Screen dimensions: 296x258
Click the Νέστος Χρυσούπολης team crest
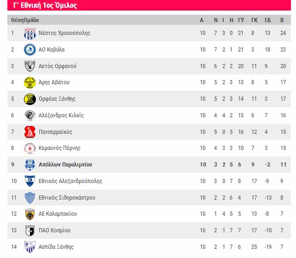tap(30, 33)
